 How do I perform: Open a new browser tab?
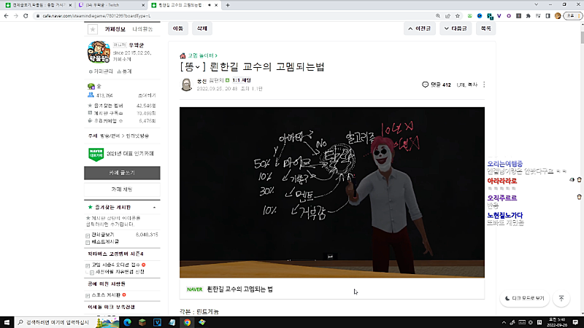pyautogui.click(x=228, y=5)
